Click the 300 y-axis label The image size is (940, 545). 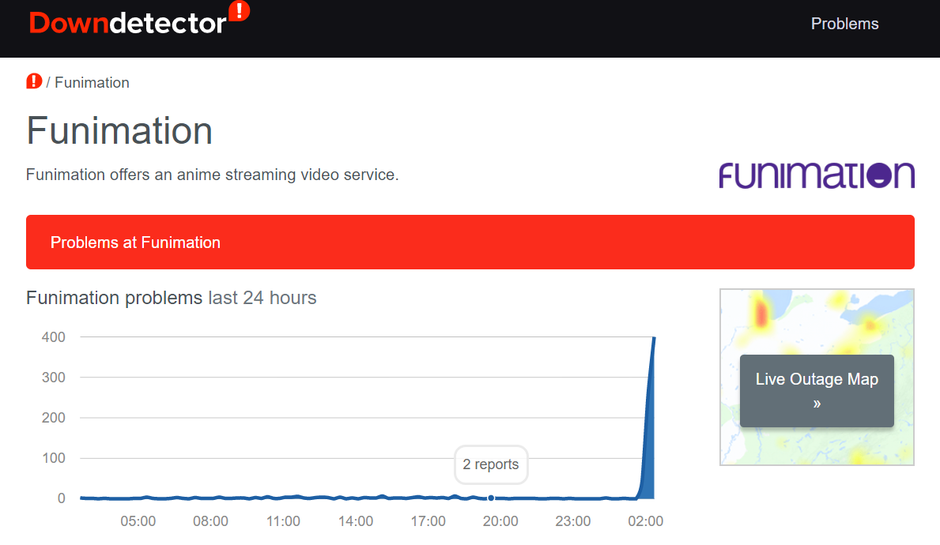click(53, 378)
